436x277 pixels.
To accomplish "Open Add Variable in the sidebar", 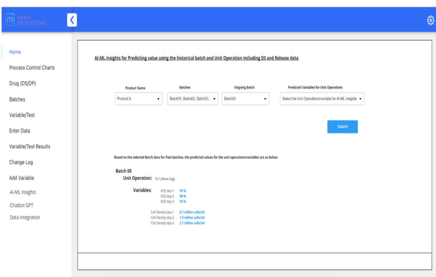I will pos(22,178).
